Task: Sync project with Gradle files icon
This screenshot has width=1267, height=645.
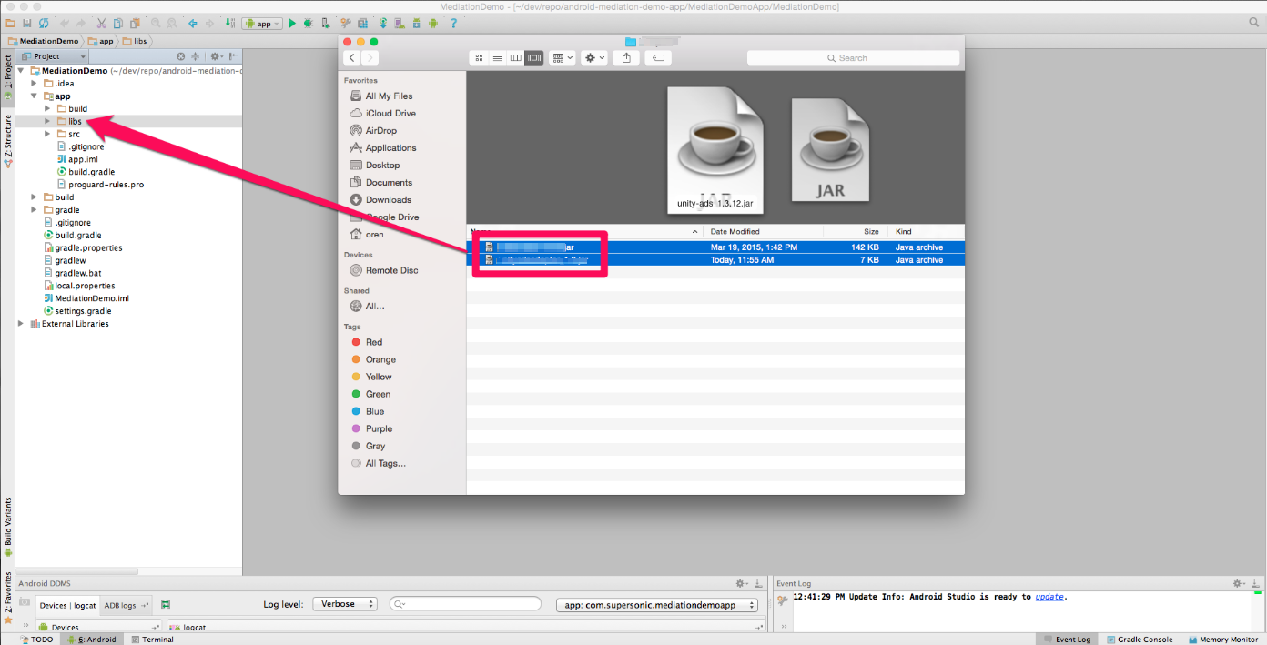Action: pyautogui.click(x=382, y=23)
